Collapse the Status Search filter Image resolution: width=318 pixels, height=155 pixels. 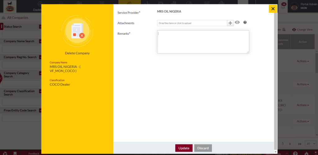(x=40, y=27)
